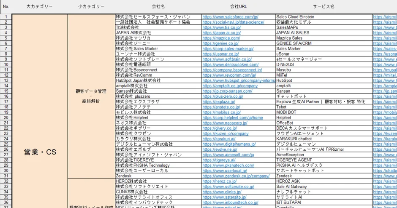Screen dimensions: 397x208
Task: Follow the www.neoscorp.jp link
Action: click(x=225, y=123)
